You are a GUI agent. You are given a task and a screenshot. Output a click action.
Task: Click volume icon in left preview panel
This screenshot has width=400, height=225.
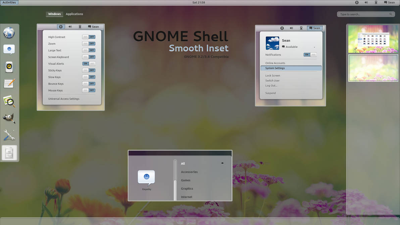pos(70,27)
